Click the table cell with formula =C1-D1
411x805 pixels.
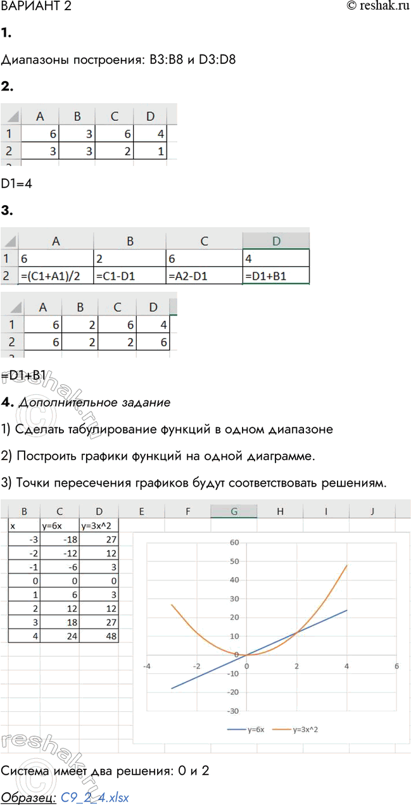point(129,276)
